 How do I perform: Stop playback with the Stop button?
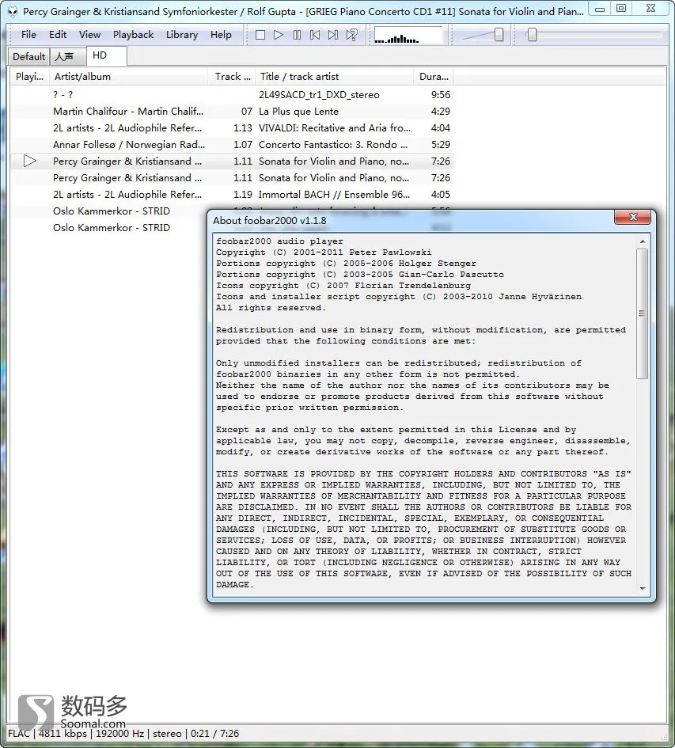click(260, 35)
